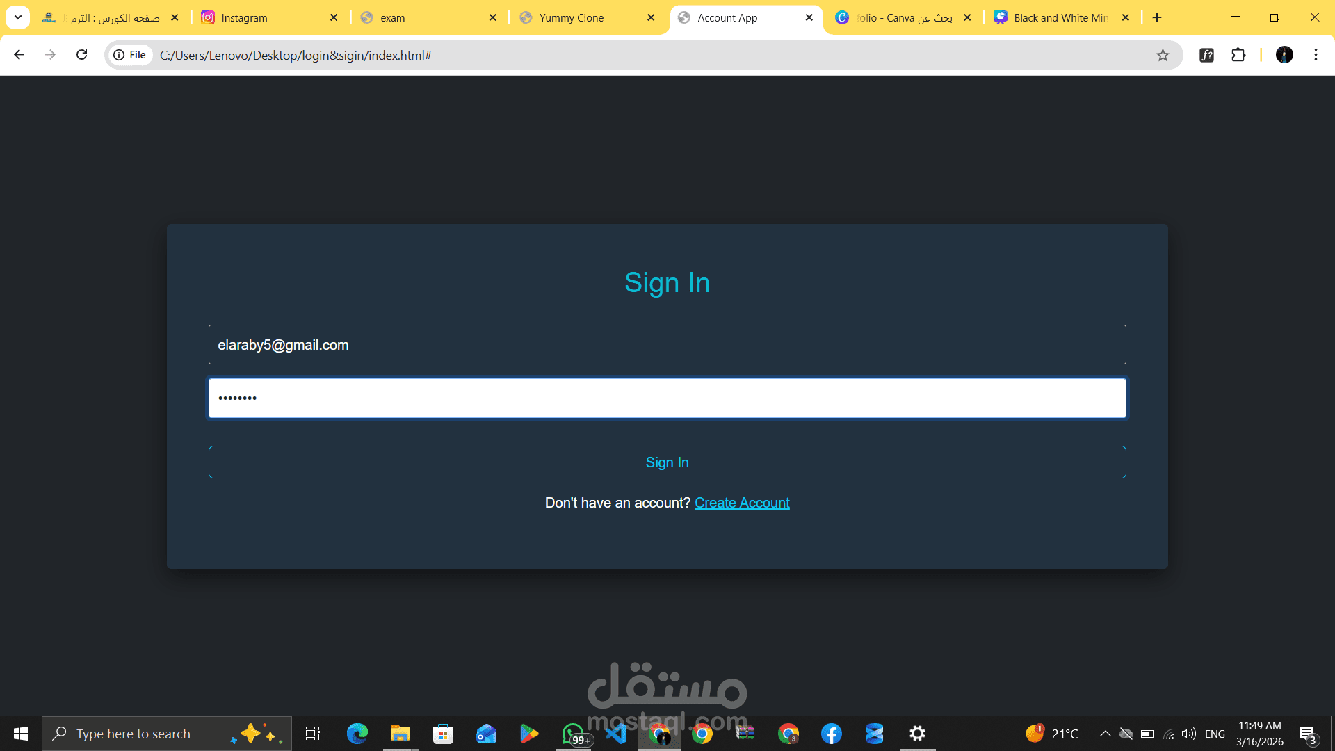
Task: Go back to previous page
Action: [19, 55]
